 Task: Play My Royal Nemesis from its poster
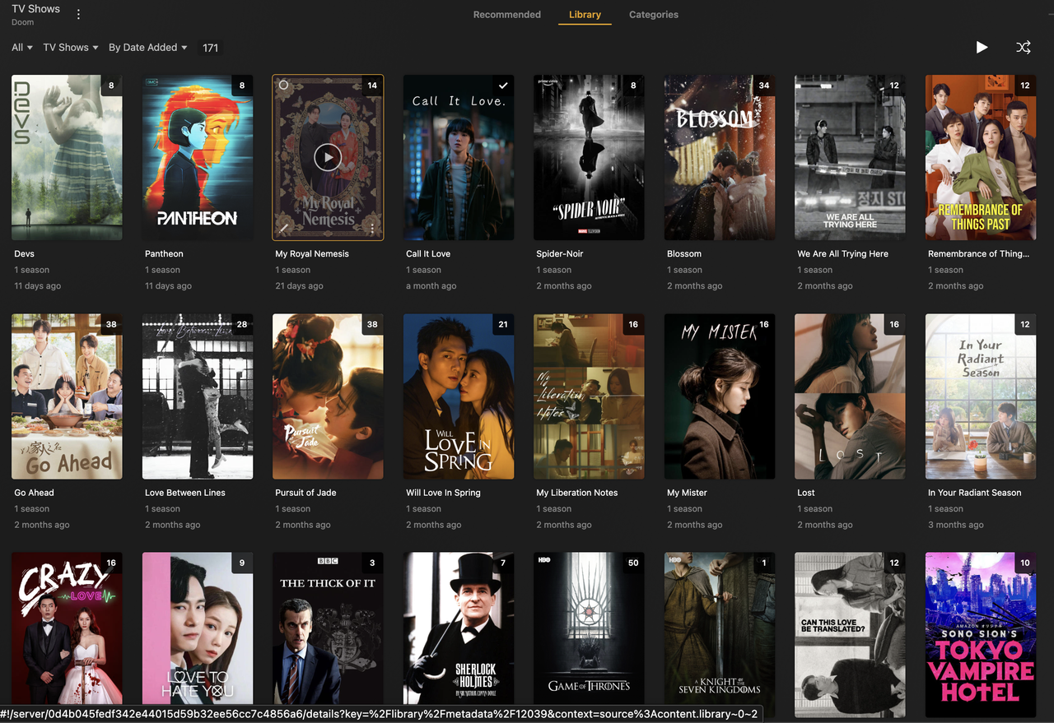[328, 157]
